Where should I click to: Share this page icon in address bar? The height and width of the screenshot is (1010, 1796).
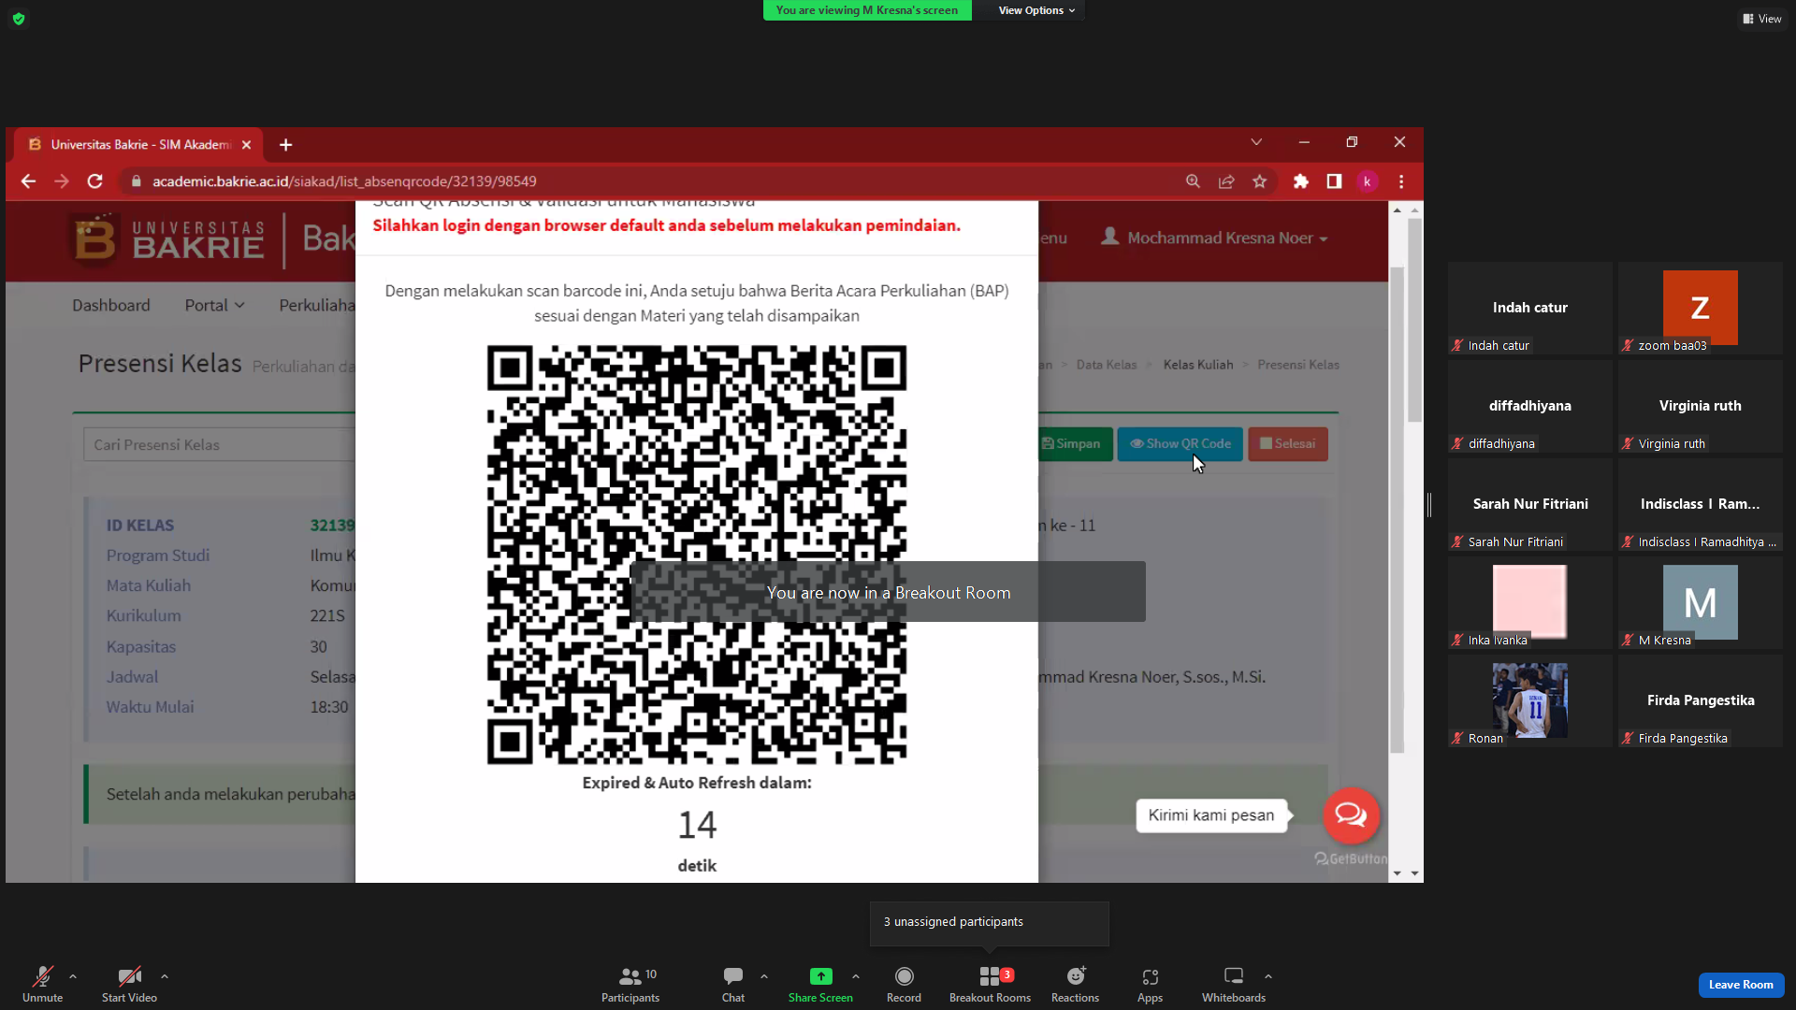tap(1226, 181)
